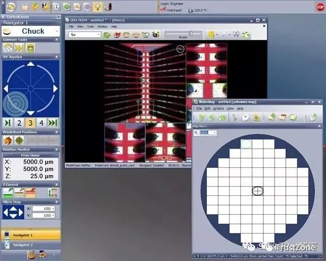Click the red cup icon in Spectrum toolbar
This screenshot has width=326, height=261.
117,35
